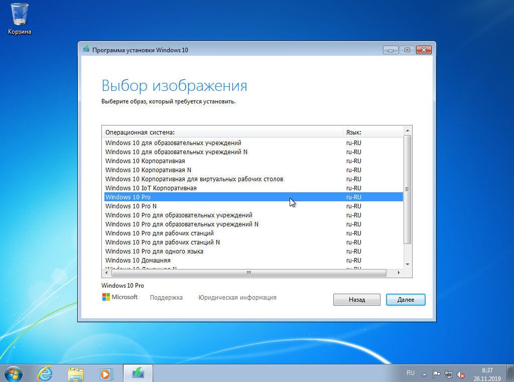This screenshot has height=382, width=514.
Task: Launch Internet Explorer from the taskbar
Action: pyautogui.click(x=45, y=374)
